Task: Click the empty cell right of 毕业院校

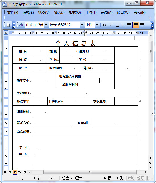Action: (86, 93)
